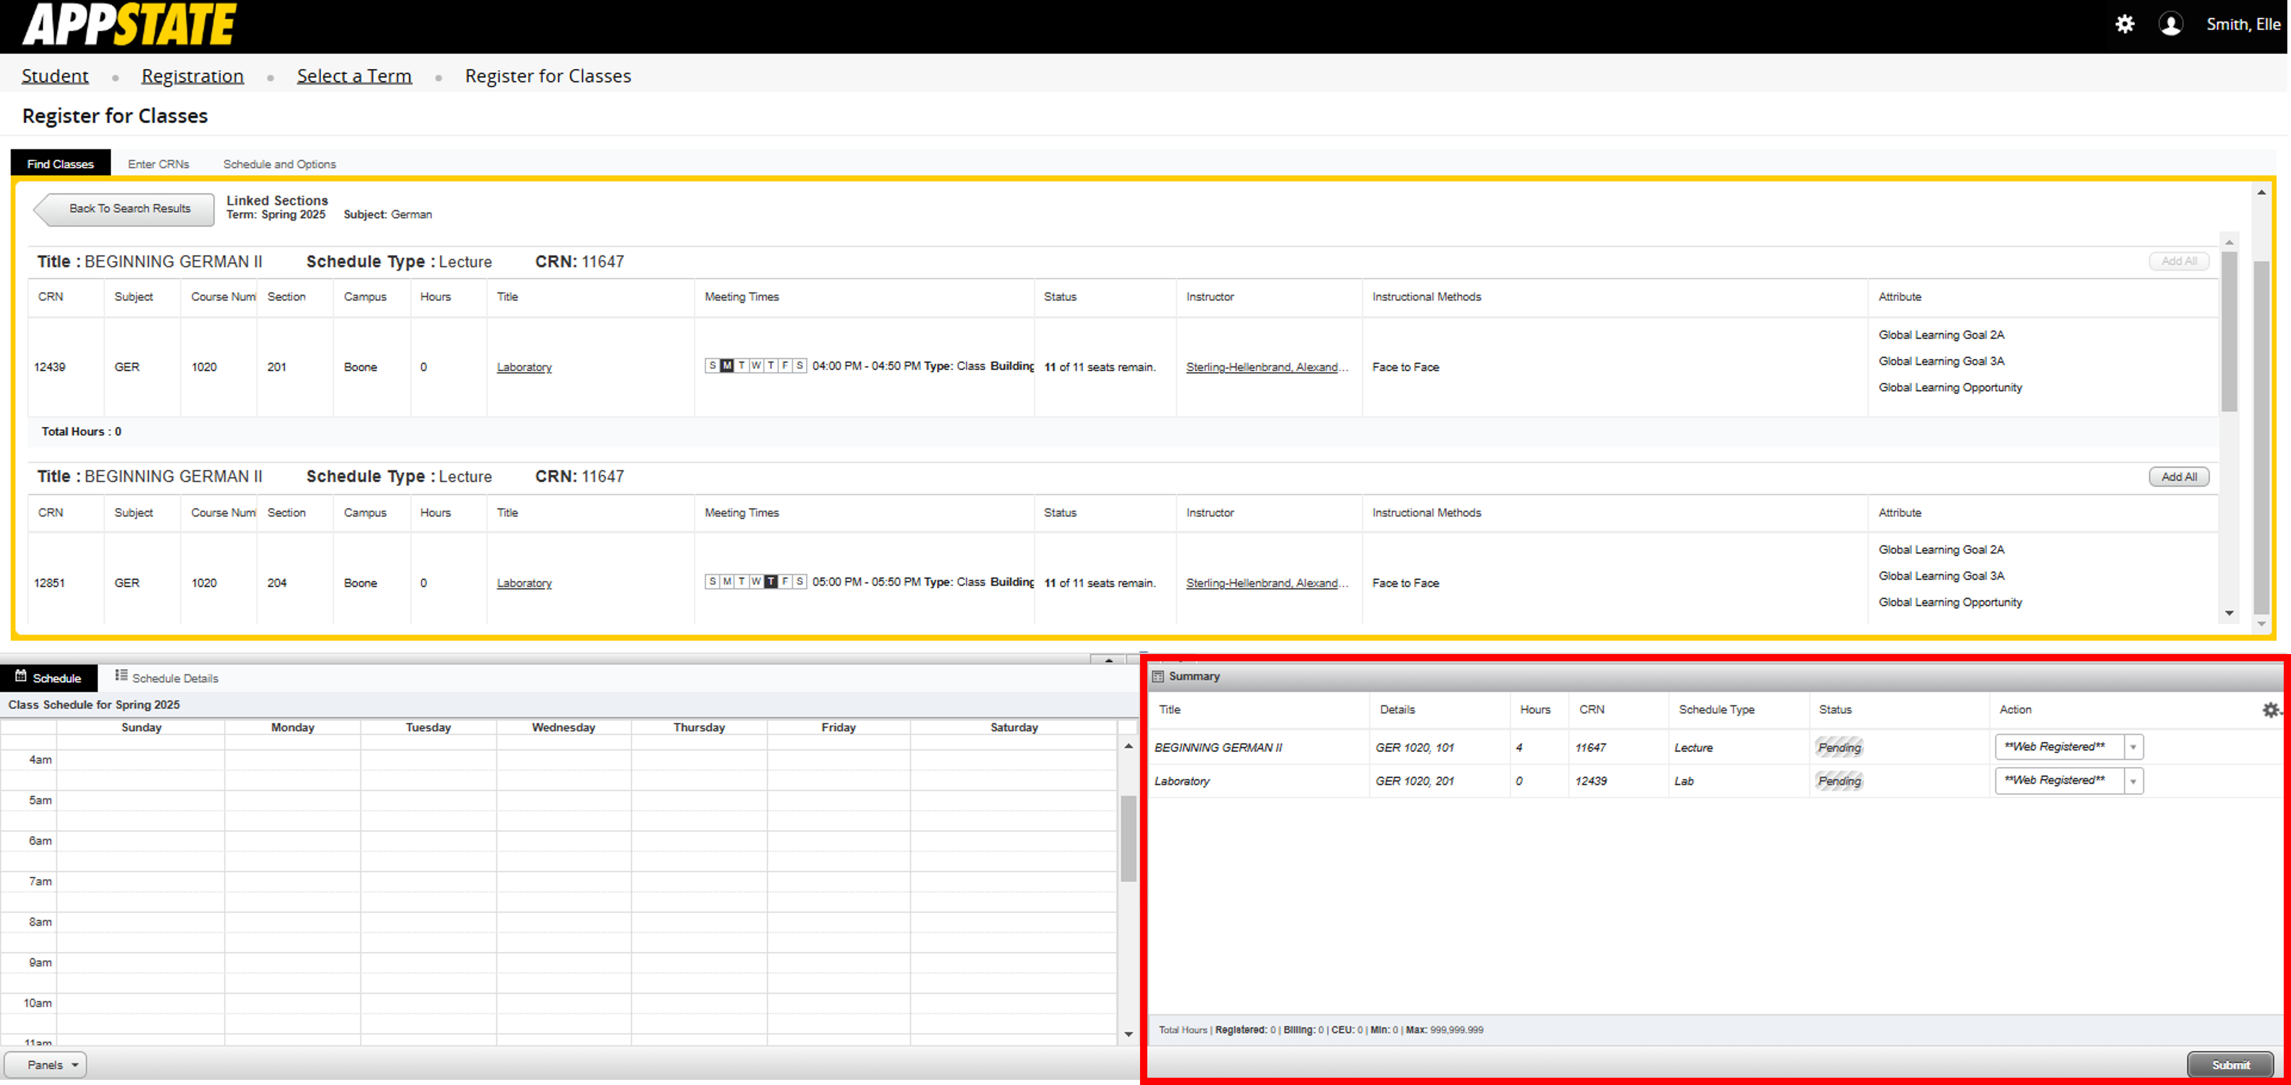Open instructor Sterling-Hellenbrand link for section 204
This screenshot has width=2291, height=1085.
[x=1266, y=583]
